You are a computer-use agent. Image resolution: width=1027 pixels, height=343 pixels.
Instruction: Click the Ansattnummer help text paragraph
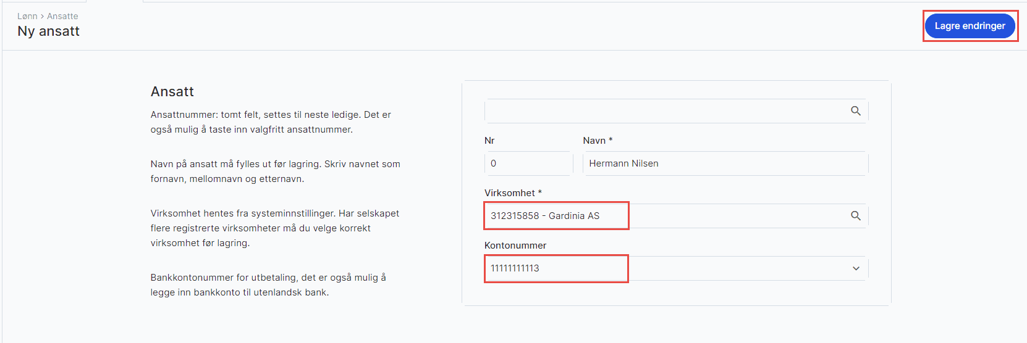pyautogui.click(x=271, y=122)
